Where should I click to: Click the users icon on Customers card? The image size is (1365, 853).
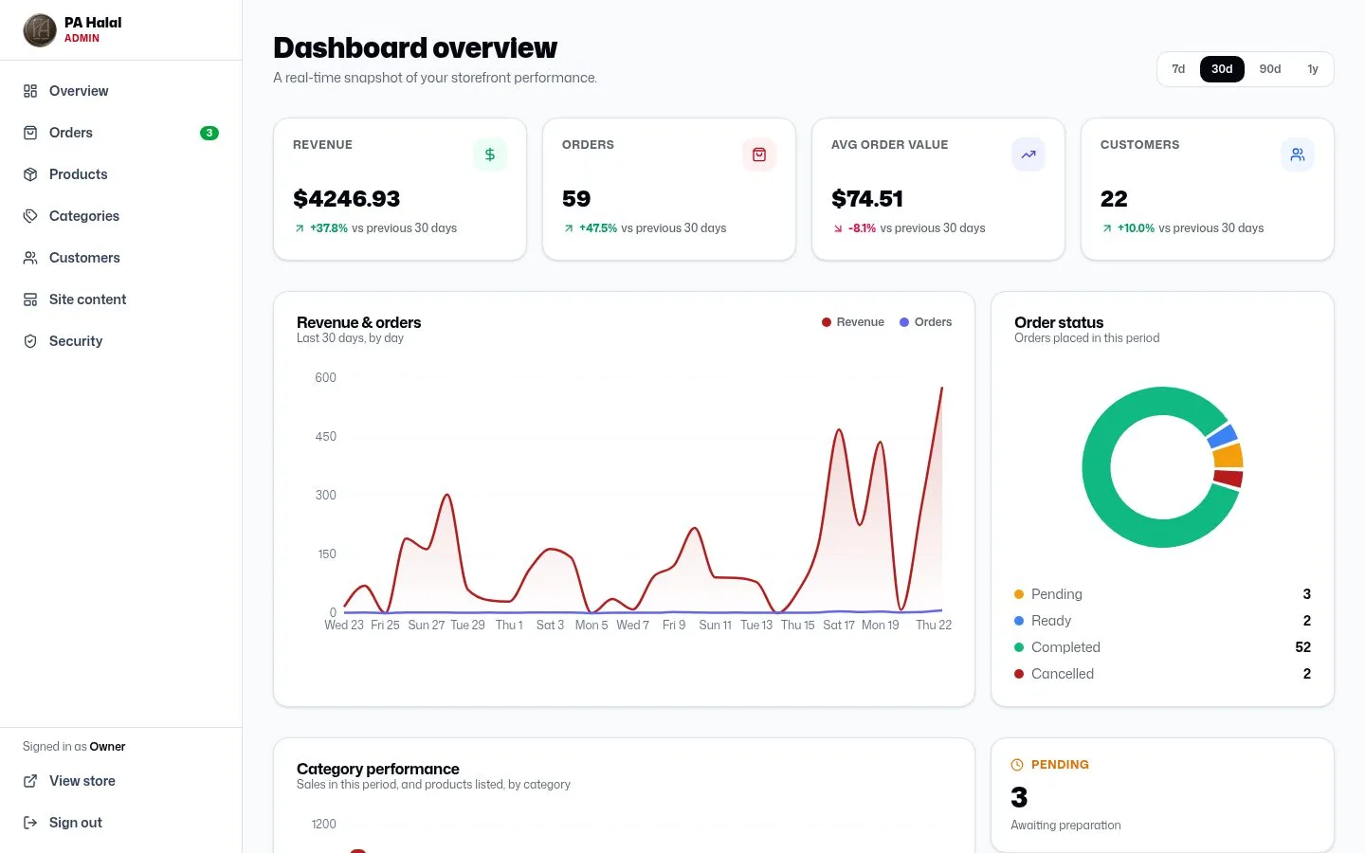(x=1298, y=154)
